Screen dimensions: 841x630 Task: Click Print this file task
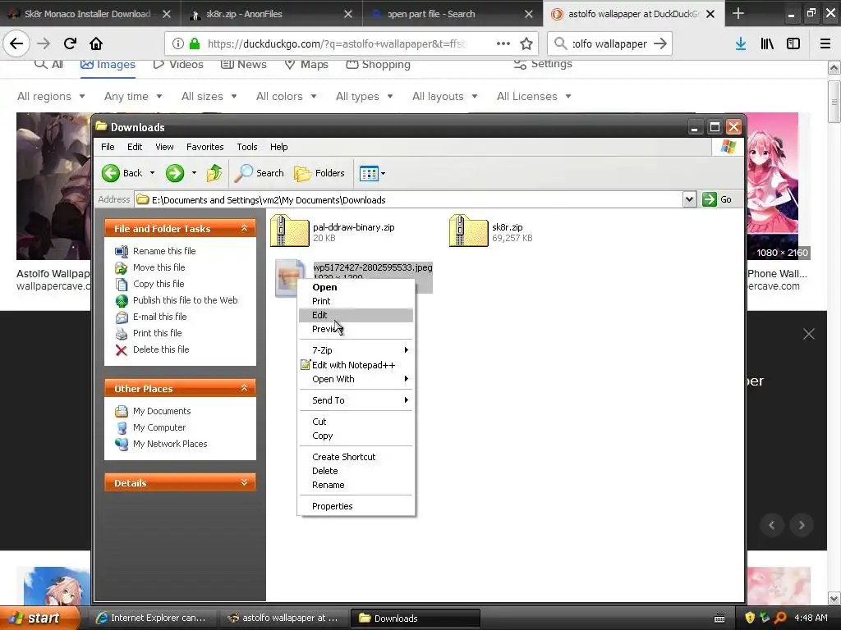pyautogui.click(x=157, y=333)
